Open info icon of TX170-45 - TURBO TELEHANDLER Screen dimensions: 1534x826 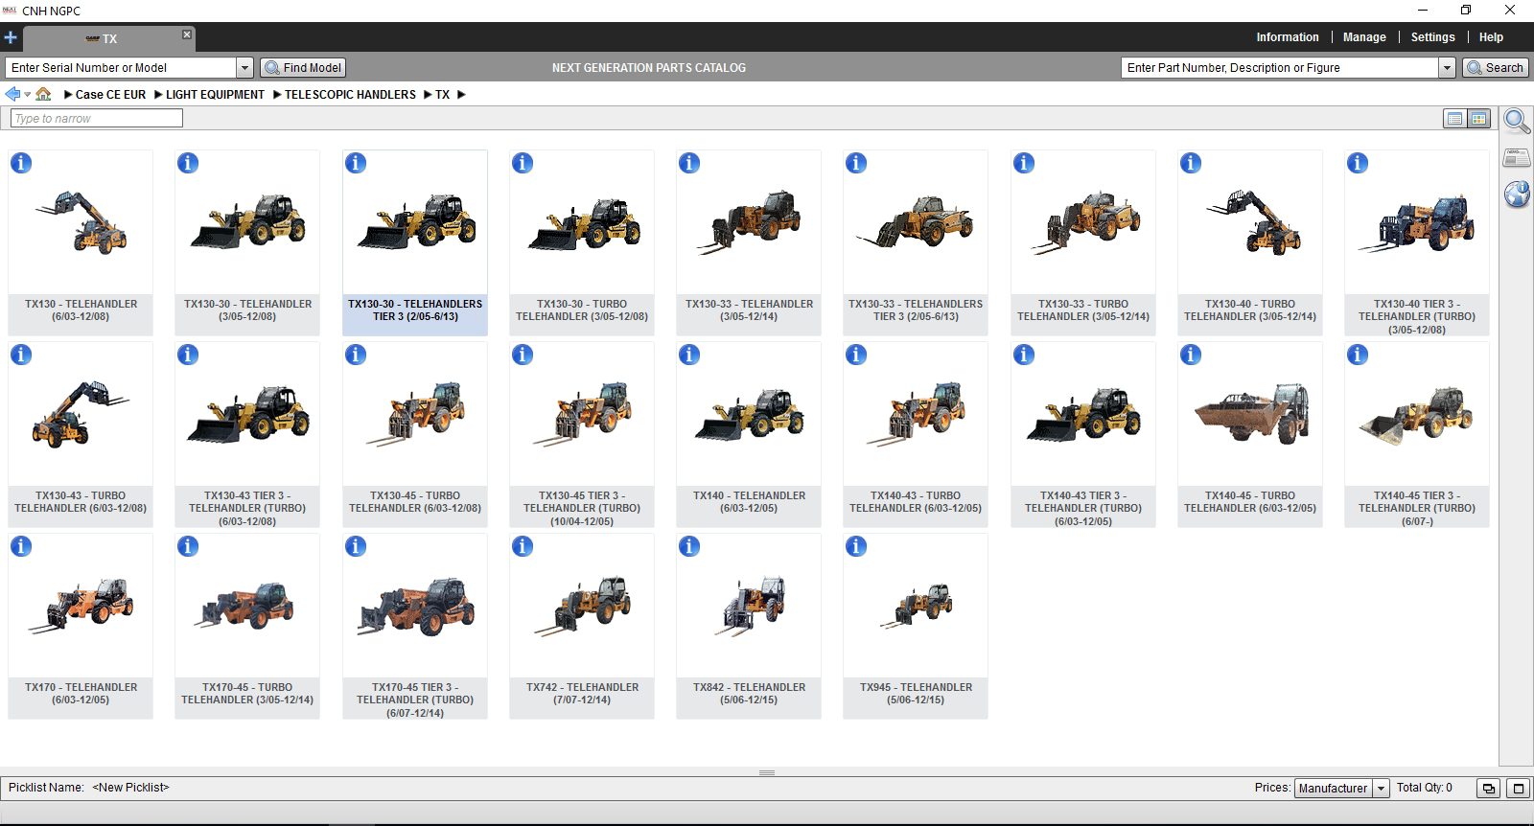coord(188,546)
